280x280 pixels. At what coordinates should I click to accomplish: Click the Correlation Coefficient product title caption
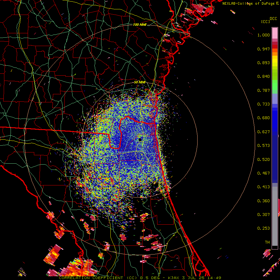tap(140, 278)
